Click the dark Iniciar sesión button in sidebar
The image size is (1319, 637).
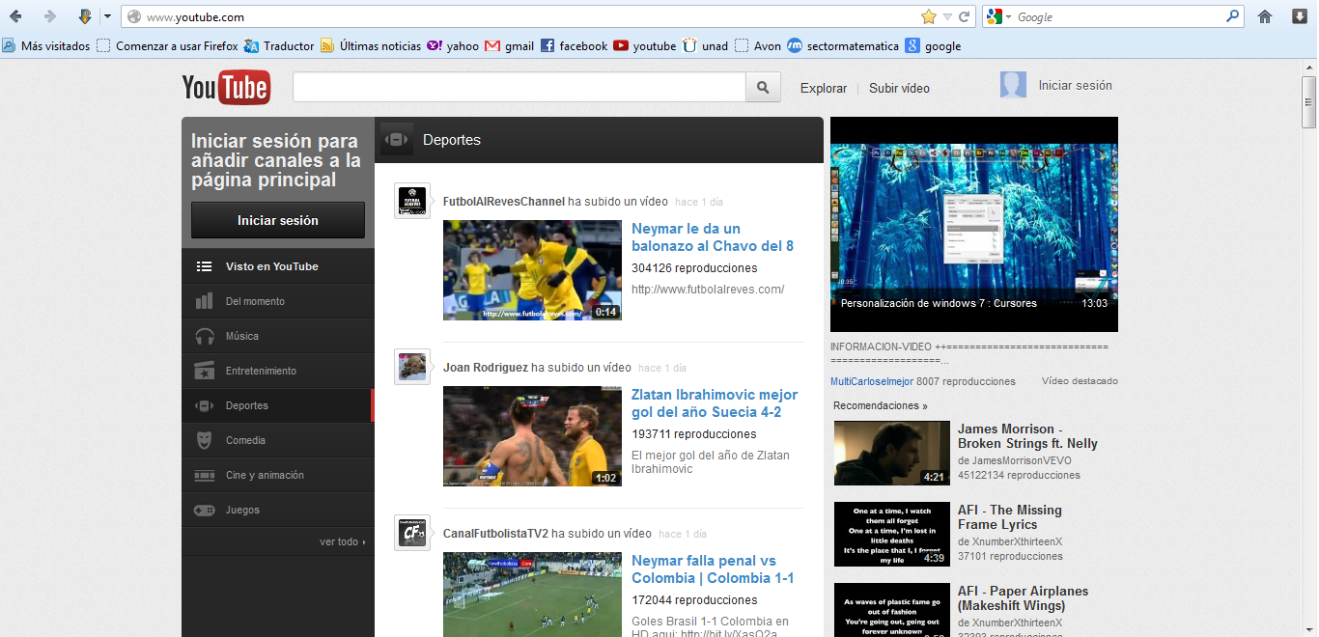(278, 220)
